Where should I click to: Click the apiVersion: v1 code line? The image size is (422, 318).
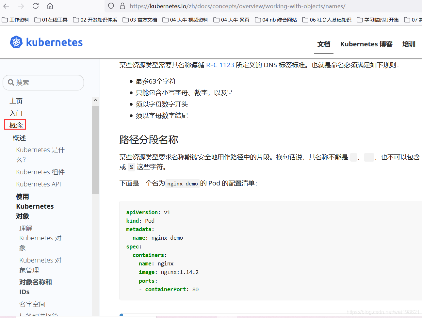148,212
